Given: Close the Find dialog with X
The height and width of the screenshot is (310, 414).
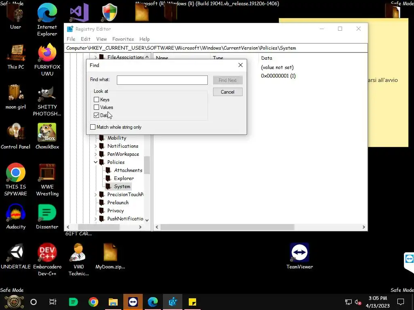Looking at the screenshot, I should pyautogui.click(x=240, y=65).
